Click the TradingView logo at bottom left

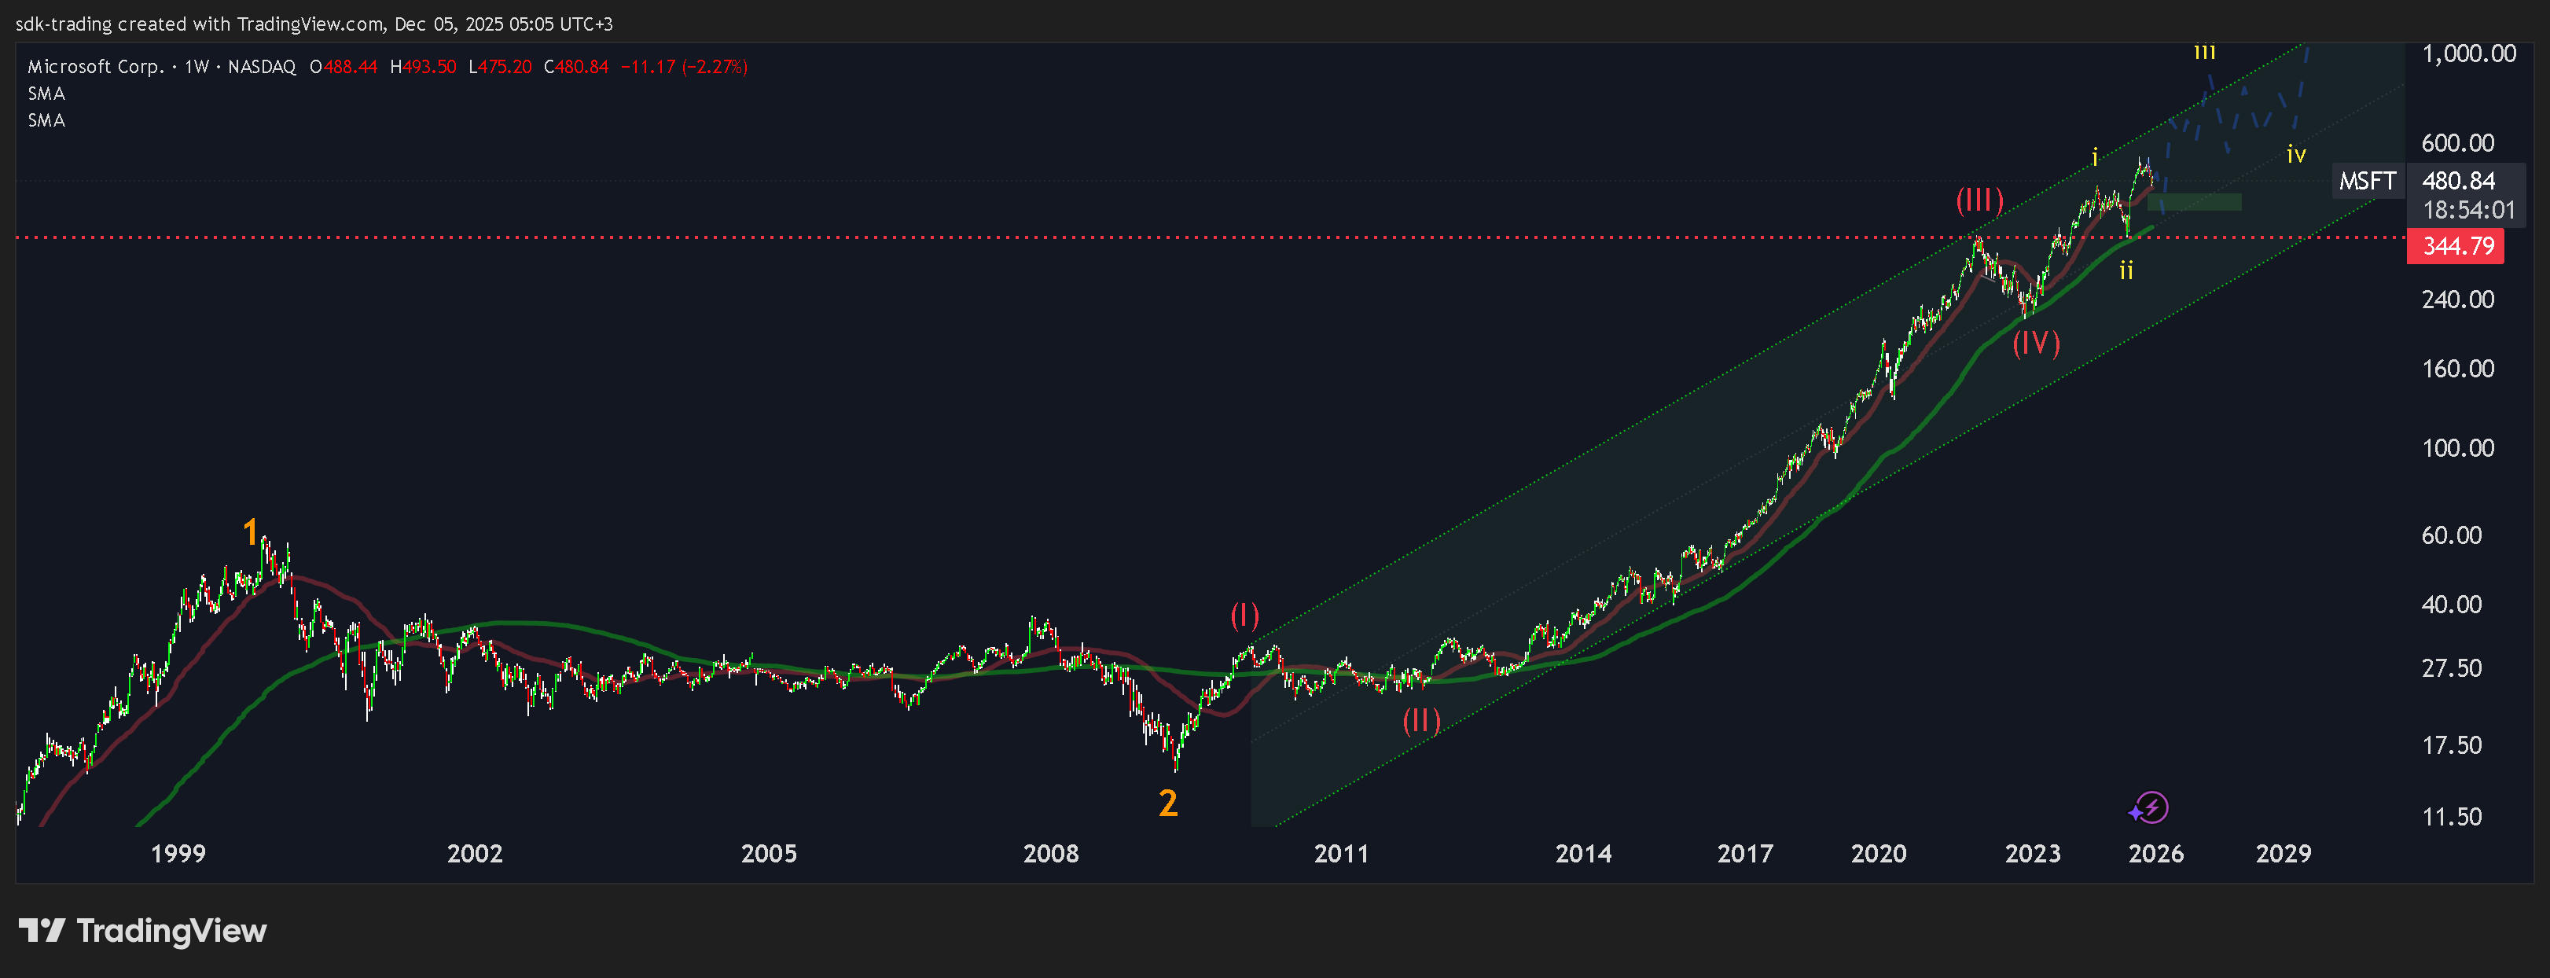coord(142,931)
